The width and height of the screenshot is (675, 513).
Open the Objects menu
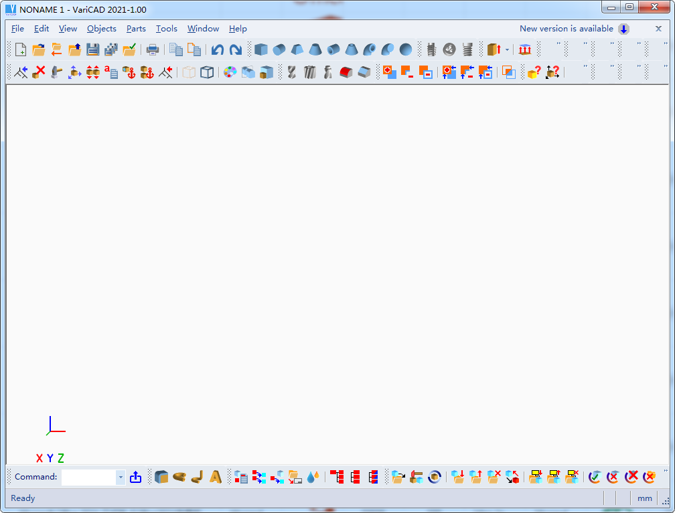(x=101, y=29)
